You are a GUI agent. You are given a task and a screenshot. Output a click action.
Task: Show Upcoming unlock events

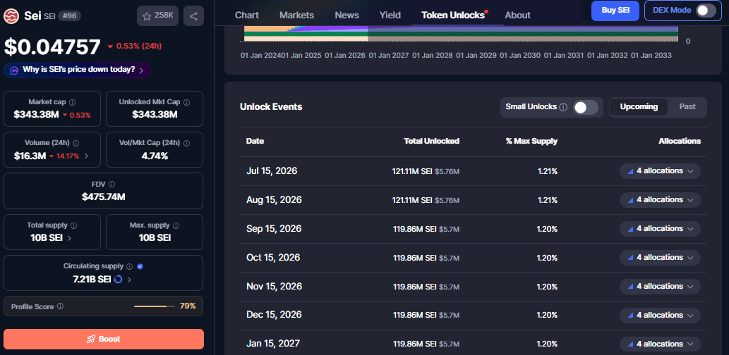pyautogui.click(x=639, y=107)
